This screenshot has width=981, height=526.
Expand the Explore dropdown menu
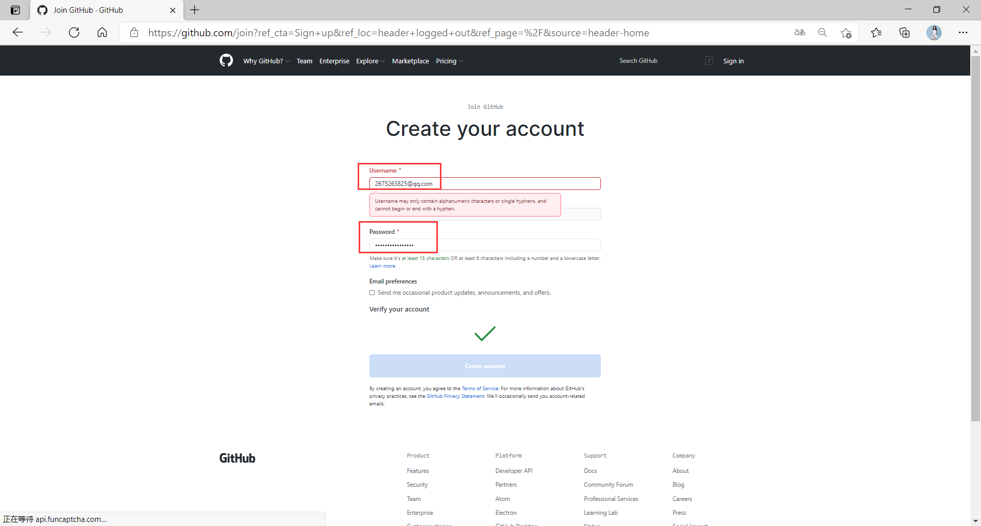[x=370, y=61]
